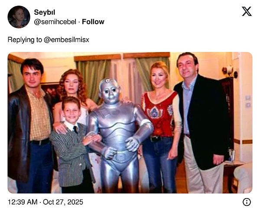Click the Replying to text

pyautogui.click(x=25, y=40)
